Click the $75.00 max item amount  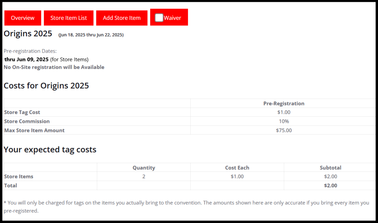click(283, 130)
